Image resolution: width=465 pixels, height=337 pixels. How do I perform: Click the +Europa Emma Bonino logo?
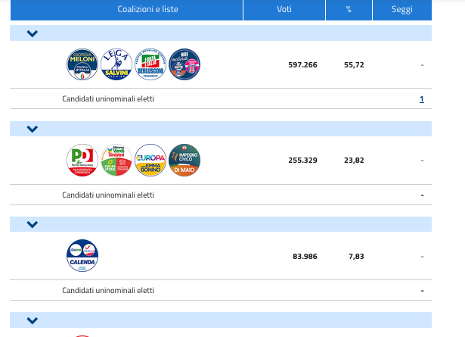[x=150, y=160]
